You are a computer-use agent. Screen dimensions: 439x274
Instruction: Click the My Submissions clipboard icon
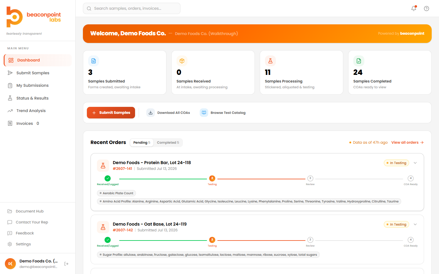(x=10, y=86)
